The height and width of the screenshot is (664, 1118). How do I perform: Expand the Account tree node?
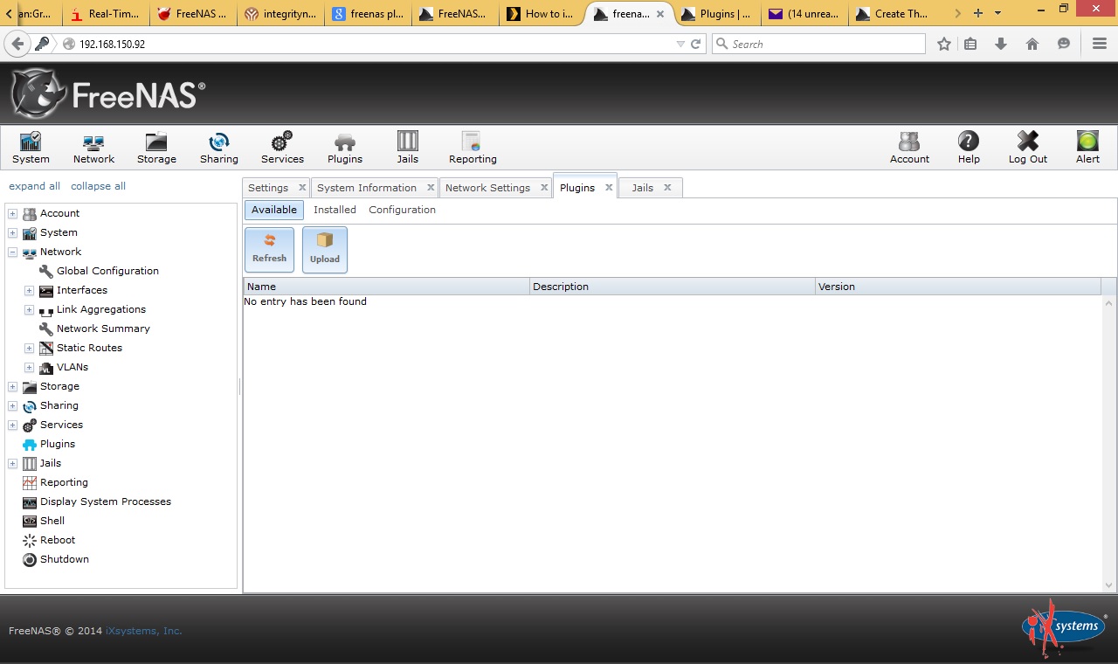pyautogui.click(x=12, y=213)
